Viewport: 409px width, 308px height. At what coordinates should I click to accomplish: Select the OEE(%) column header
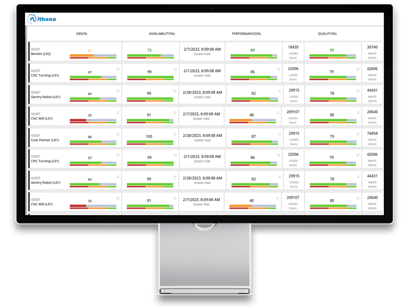[x=81, y=34]
